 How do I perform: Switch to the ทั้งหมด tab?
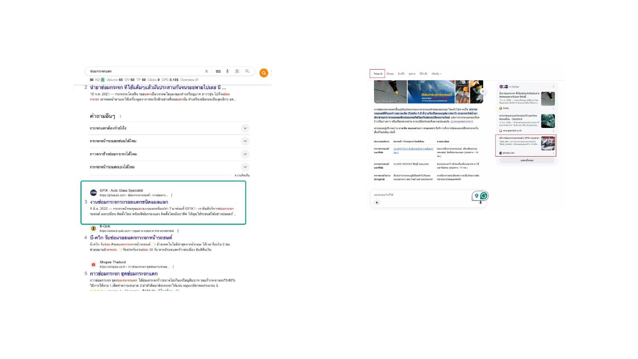click(390, 74)
